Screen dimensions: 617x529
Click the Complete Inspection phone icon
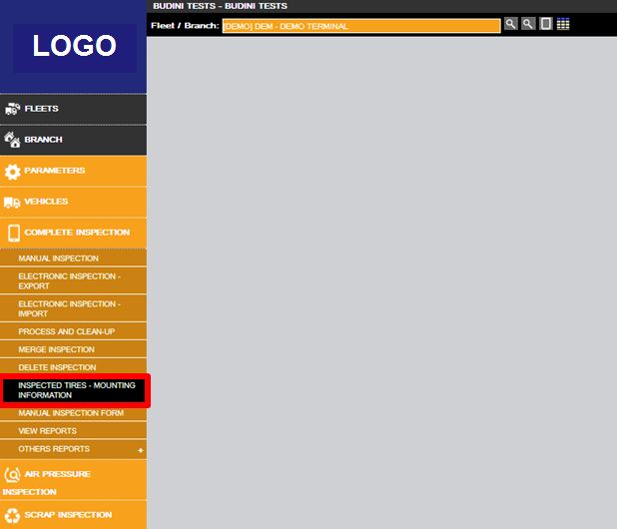12,234
